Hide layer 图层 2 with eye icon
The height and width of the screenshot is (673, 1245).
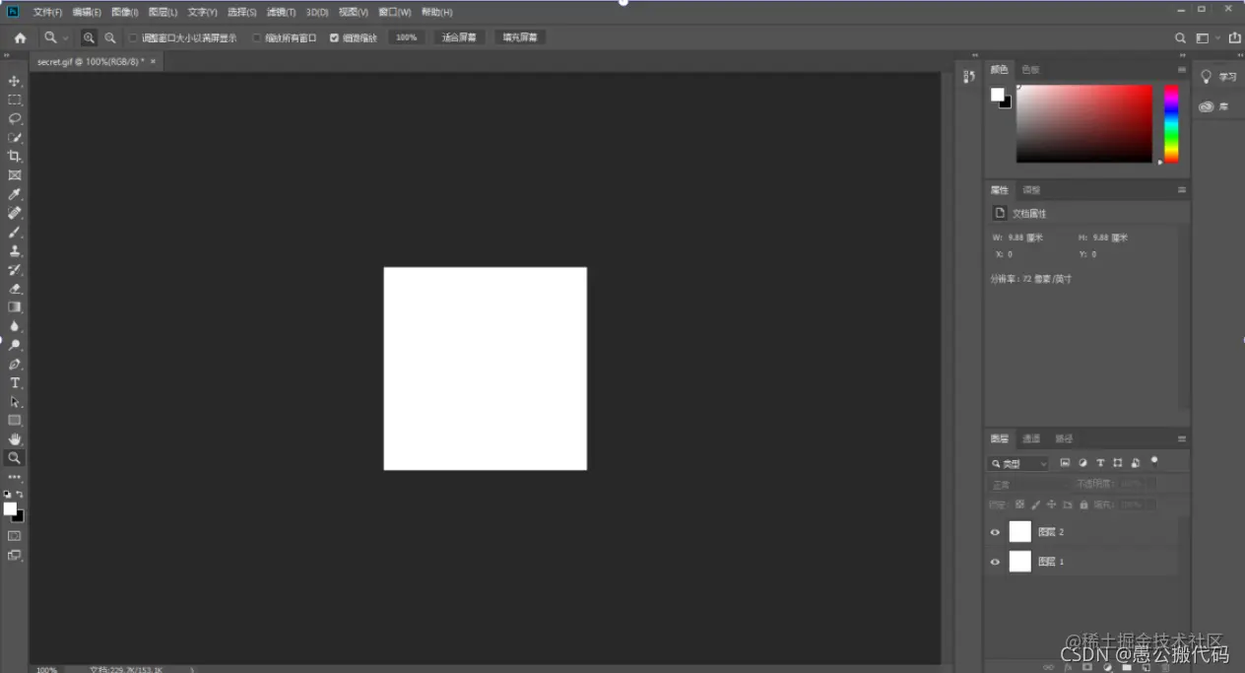(995, 532)
